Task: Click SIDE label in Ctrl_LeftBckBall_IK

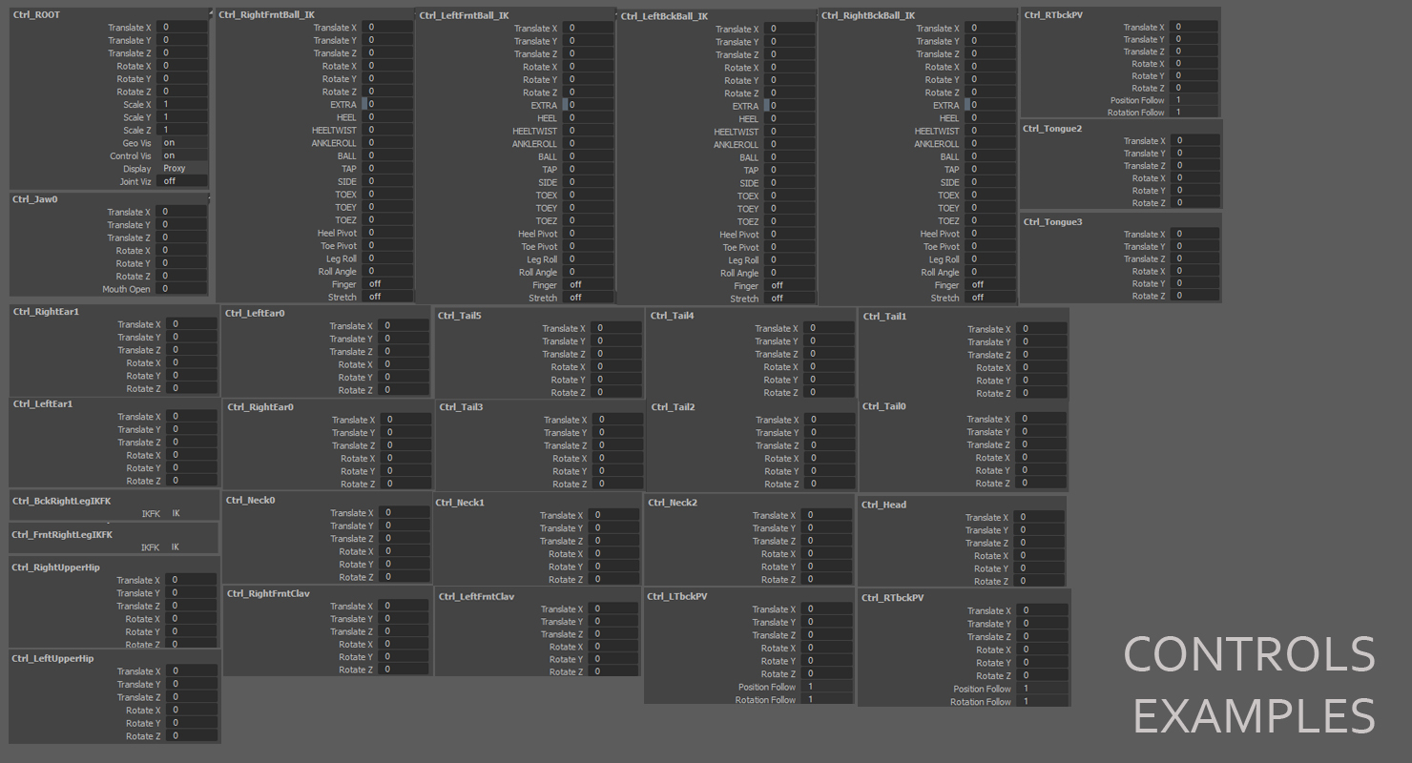Action: click(750, 183)
